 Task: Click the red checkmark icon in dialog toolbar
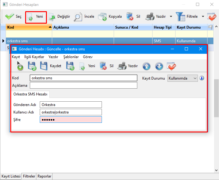point(171,66)
